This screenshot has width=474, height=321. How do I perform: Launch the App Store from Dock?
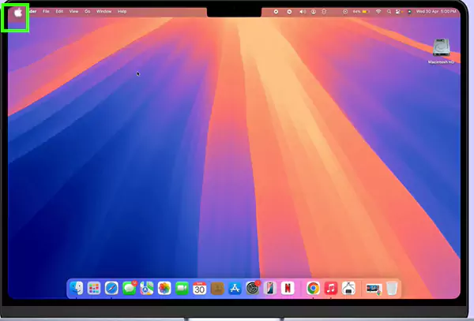coord(235,289)
